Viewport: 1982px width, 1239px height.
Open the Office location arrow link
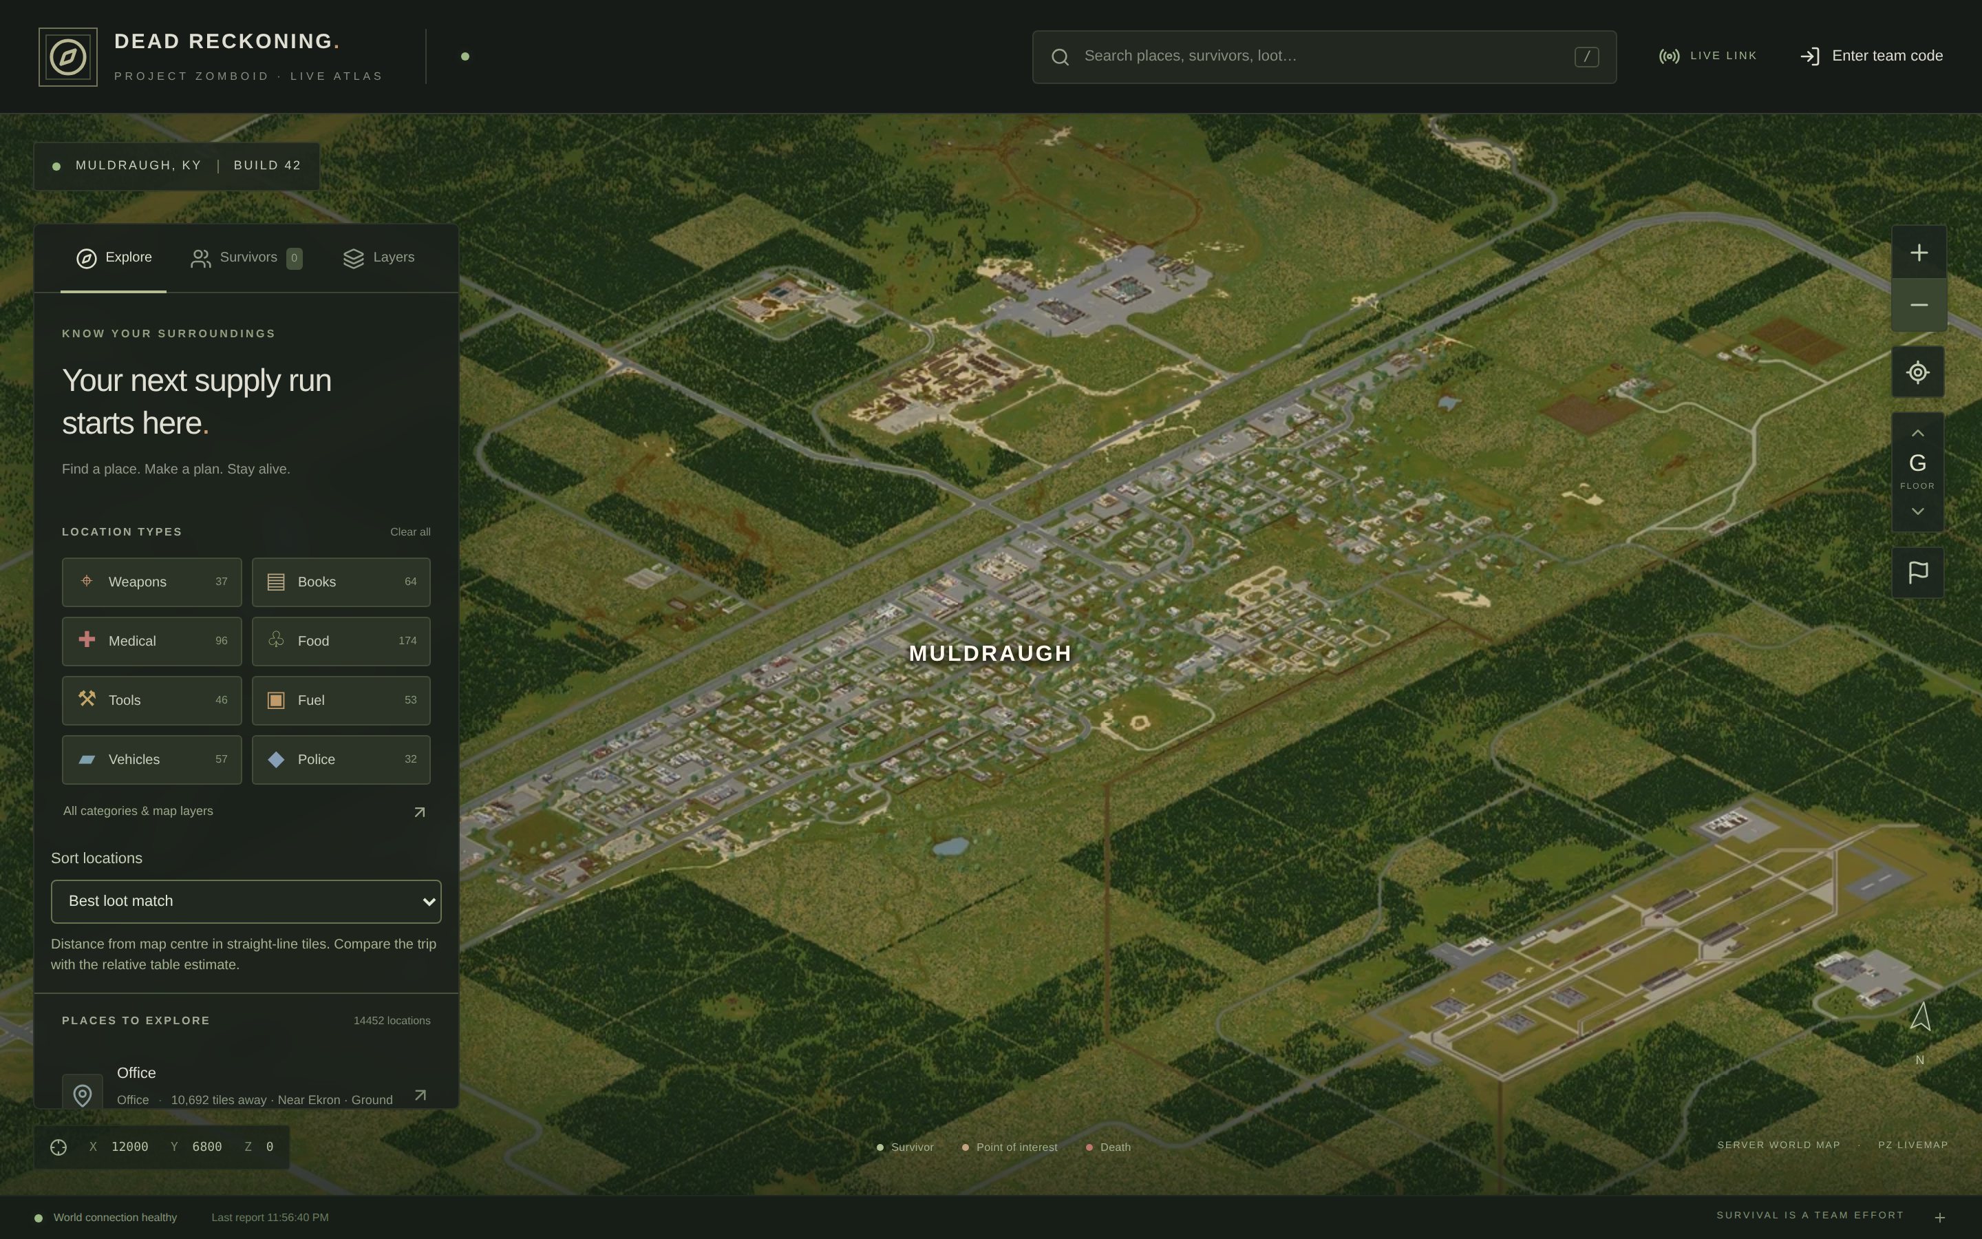click(420, 1094)
